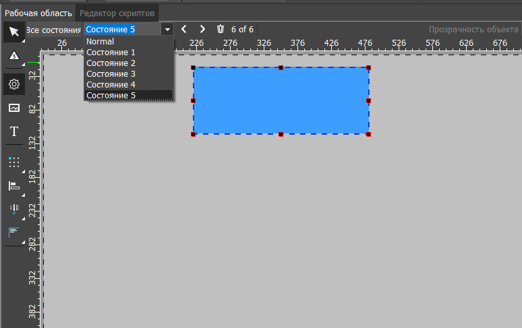
Task: Pick Состояние 1 in the dropdown
Action: pos(111,53)
